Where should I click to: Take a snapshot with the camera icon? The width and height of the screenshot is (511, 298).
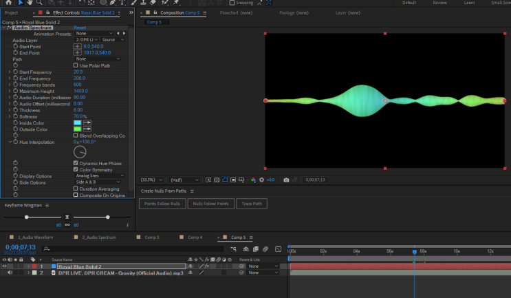(286, 180)
